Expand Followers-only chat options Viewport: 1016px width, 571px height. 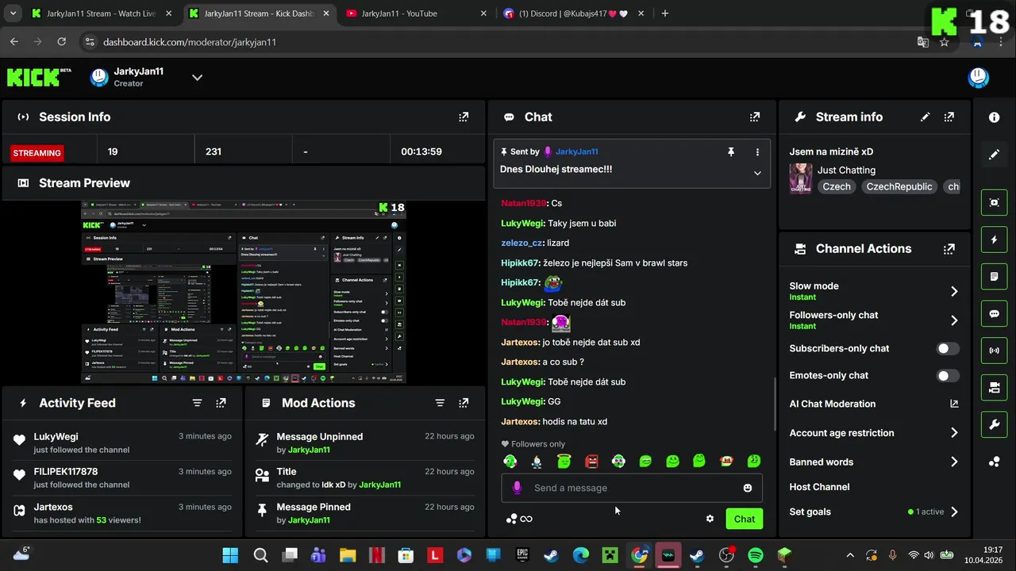click(954, 320)
